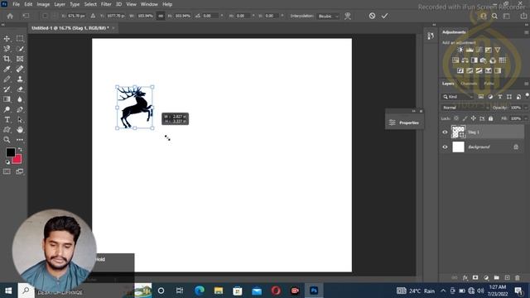Open the Layer menu

click(x=60, y=4)
